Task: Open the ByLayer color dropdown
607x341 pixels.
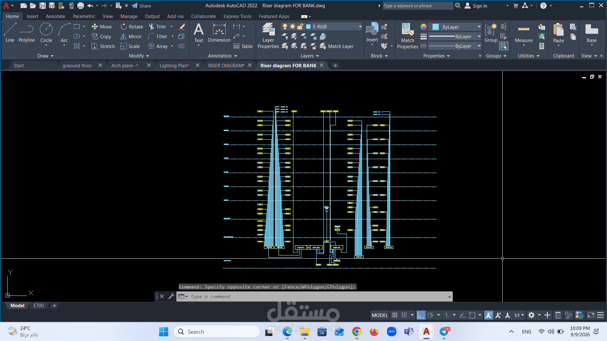Action: coord(479,27)
